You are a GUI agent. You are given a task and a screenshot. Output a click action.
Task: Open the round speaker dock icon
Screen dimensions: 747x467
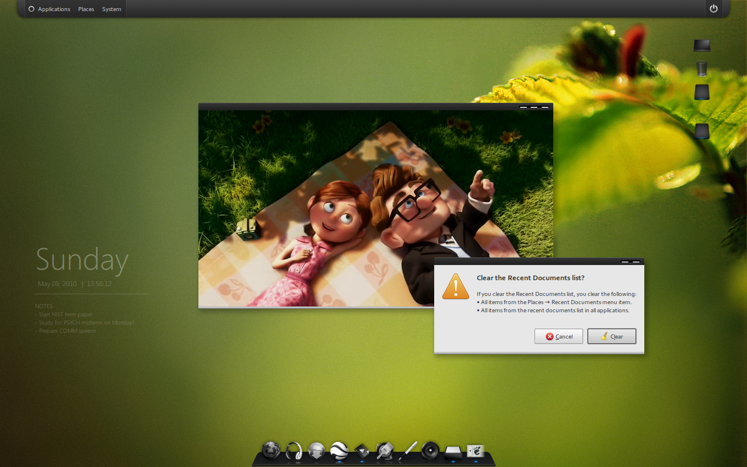click(430, 450)
